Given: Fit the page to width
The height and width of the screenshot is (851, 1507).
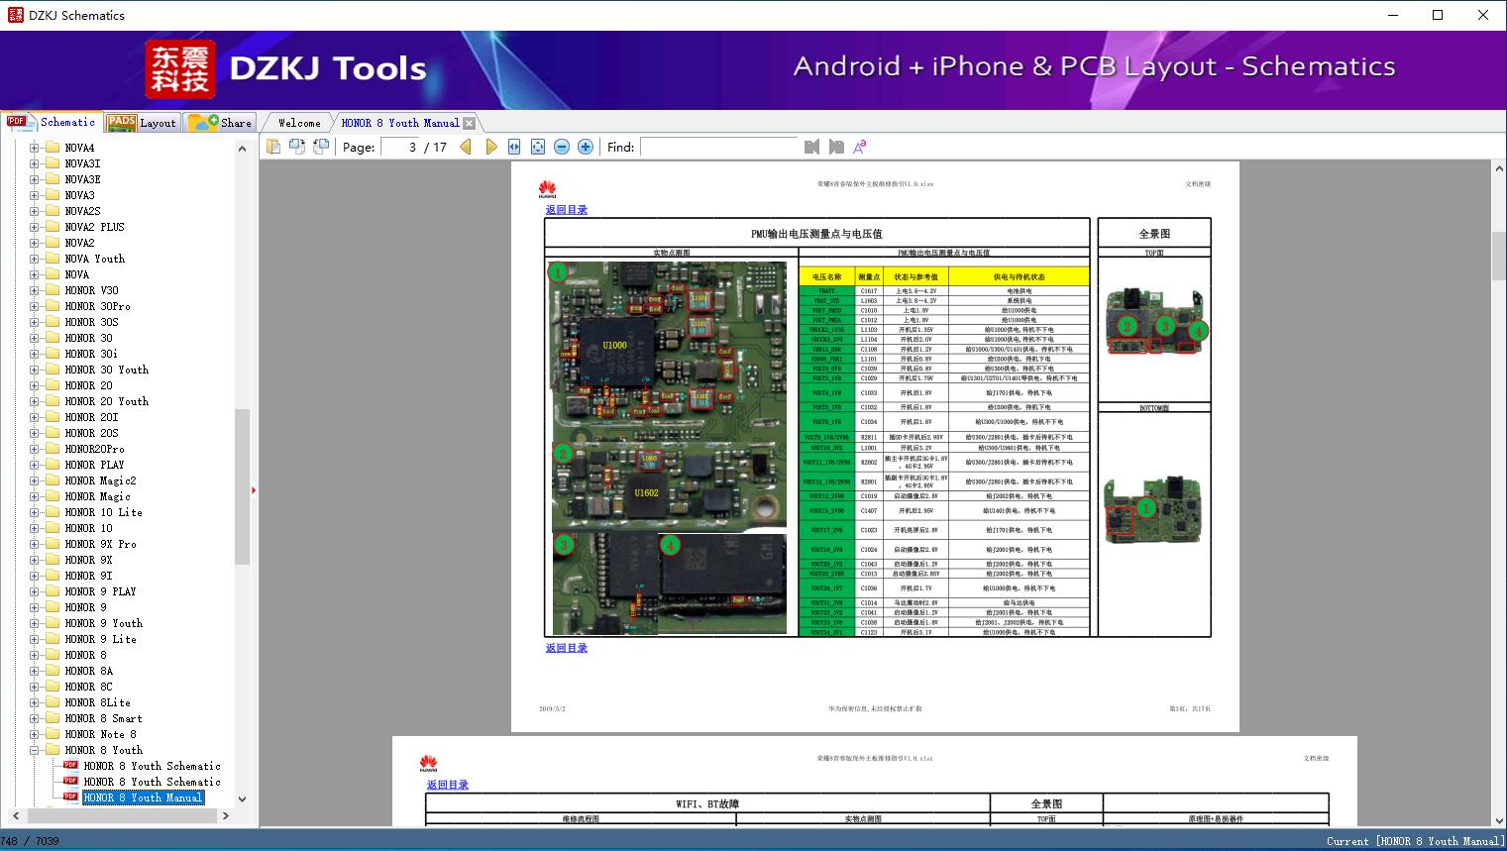Looking at the screenshot, I should click(514, 147).
